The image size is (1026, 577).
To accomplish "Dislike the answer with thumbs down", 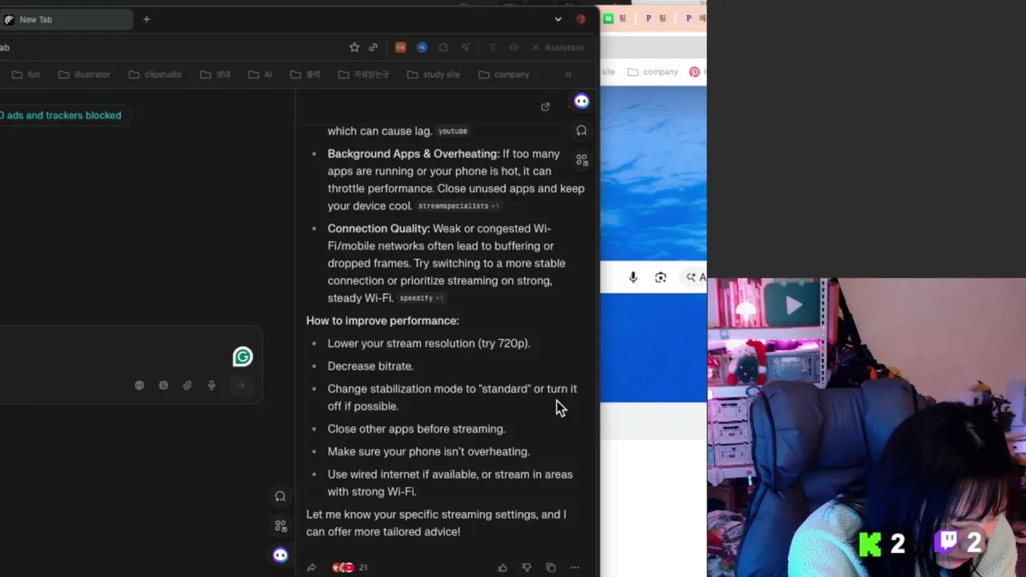I will coord(527,567).
